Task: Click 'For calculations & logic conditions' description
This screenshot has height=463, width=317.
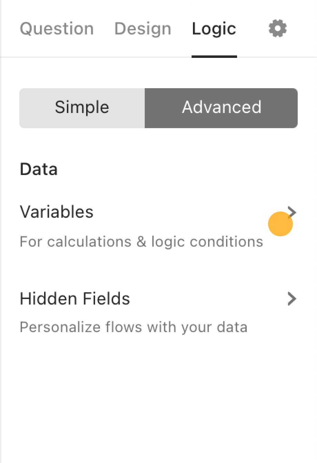Action: point(141,242)
